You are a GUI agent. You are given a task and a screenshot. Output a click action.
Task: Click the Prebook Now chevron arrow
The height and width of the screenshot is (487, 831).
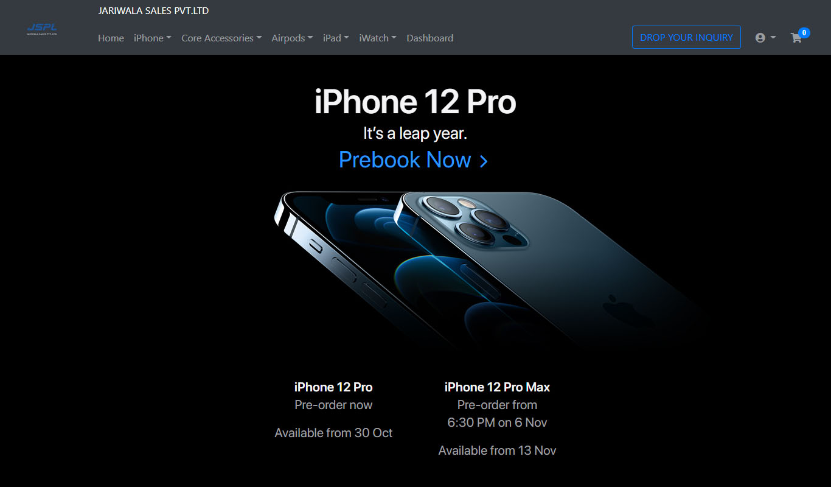(x=484, y=161)
